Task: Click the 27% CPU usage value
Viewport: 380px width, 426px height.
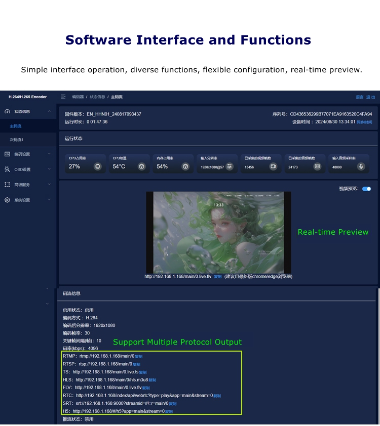Action: tap(74, 166)
